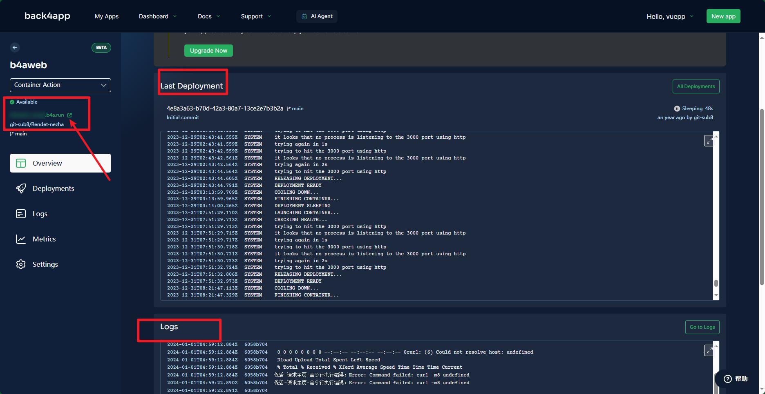Viewport: 765px width, 394px height.
Task: Expand the Support menu chevron
Action: click(x=269, y=16)
